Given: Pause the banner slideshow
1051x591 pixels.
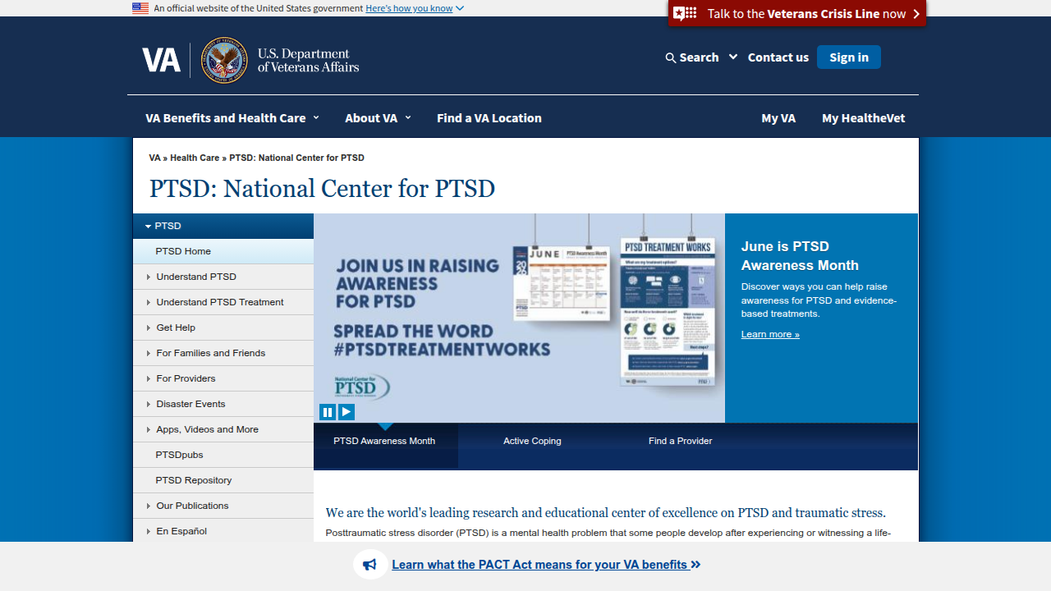Looking at the screenshot, I should point(328,412).
